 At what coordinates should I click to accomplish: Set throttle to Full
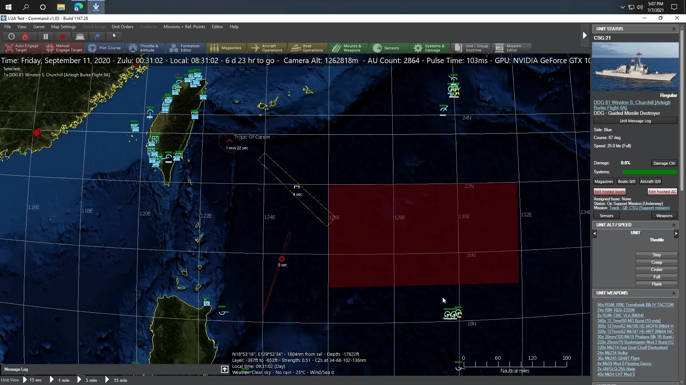(x=656, y=277)
